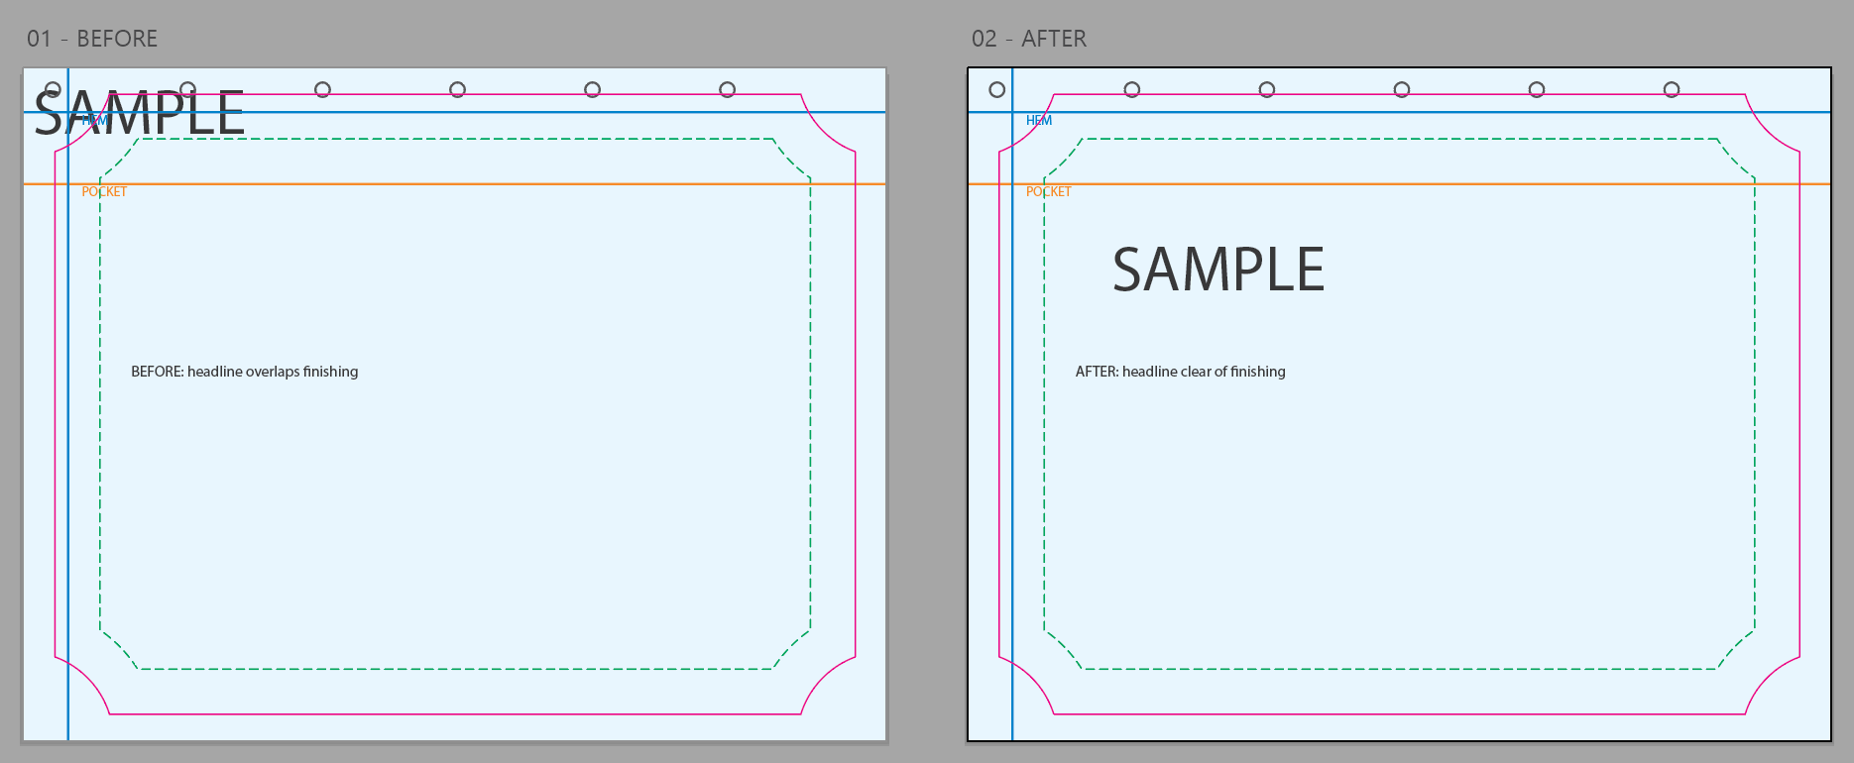The width and height of the screenshot is (1854, 763).
Task: Click the POCKET label in the AFTER artboard
Action: click(x=1049, y=192)
